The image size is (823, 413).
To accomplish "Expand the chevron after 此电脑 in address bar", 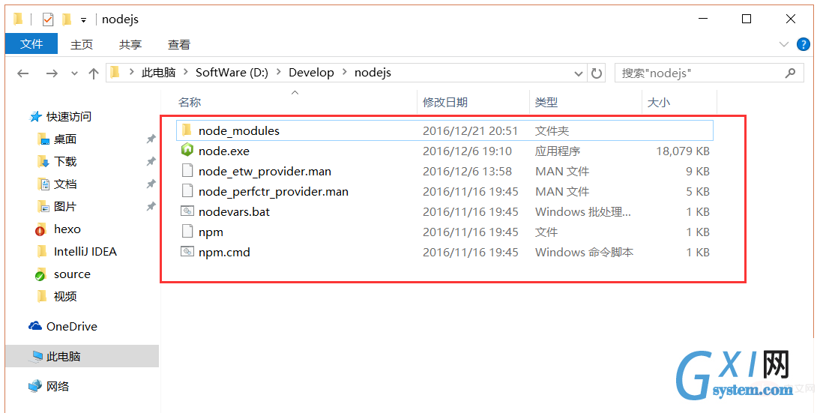I will tap(186, 73).
